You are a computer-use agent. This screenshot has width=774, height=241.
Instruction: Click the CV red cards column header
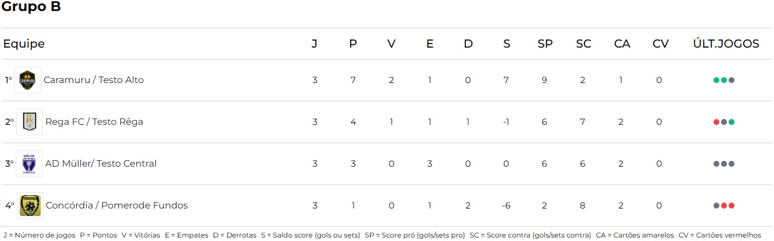660,44
